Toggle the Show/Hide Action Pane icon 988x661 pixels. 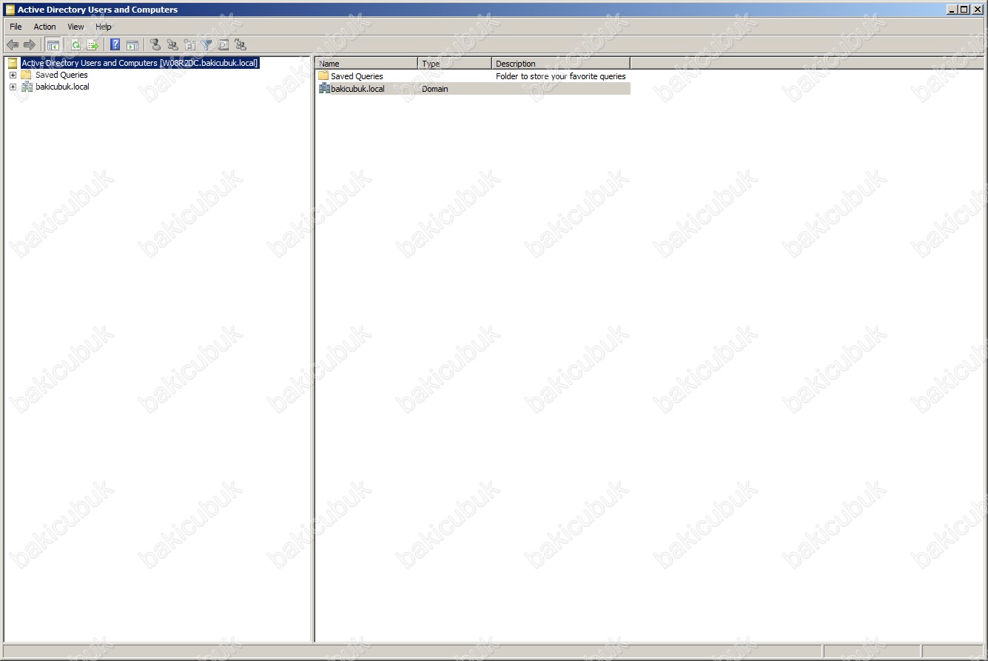click(132, 44)
